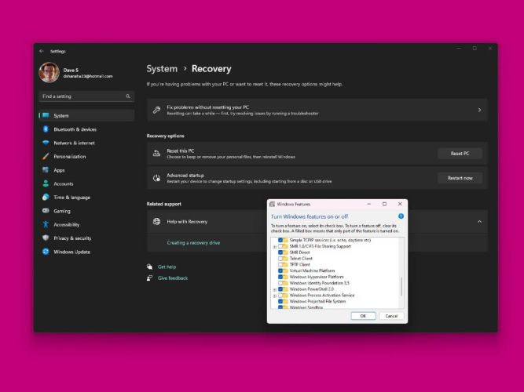Collapse the Help with Recovery section
Viewport: 524px width, 392px height.
pos(479,222)
